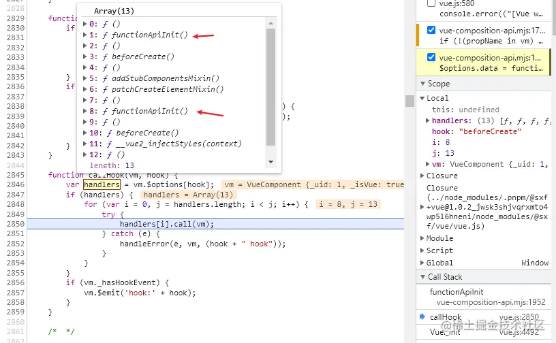Open vue.js:2850 source link

pyautogui.click(x=519, y=316)
